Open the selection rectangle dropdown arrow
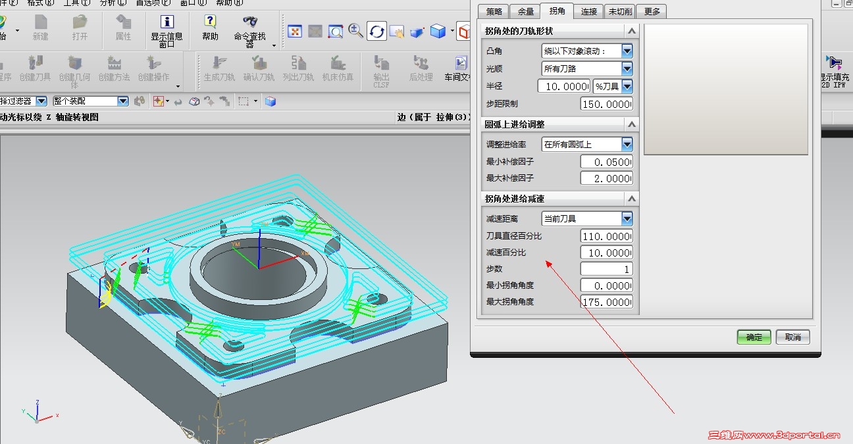Viewport: 853px width, 444px height. 255,101
